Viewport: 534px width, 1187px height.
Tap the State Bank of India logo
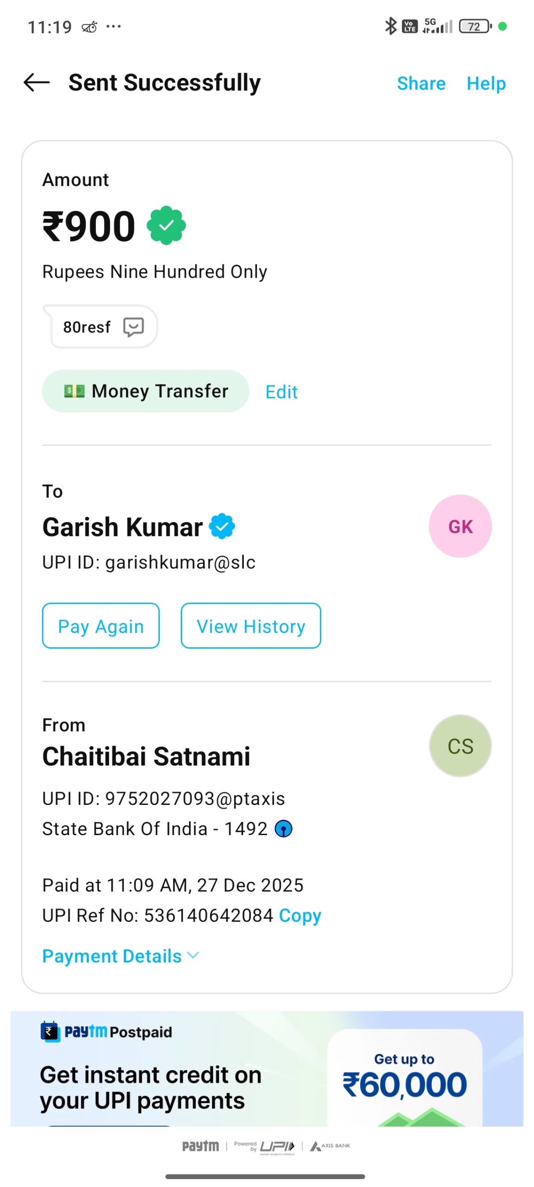(283, 829)
